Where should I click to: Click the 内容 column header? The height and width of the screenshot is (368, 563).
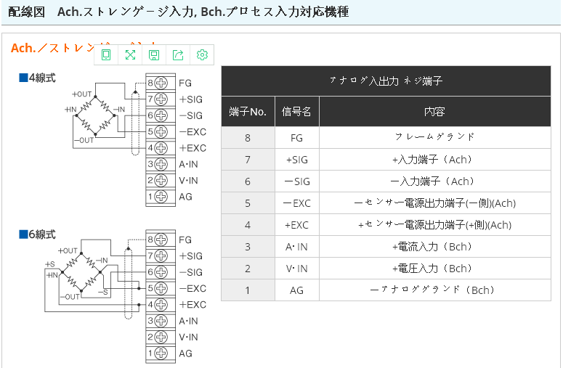[x=434, y=112]
